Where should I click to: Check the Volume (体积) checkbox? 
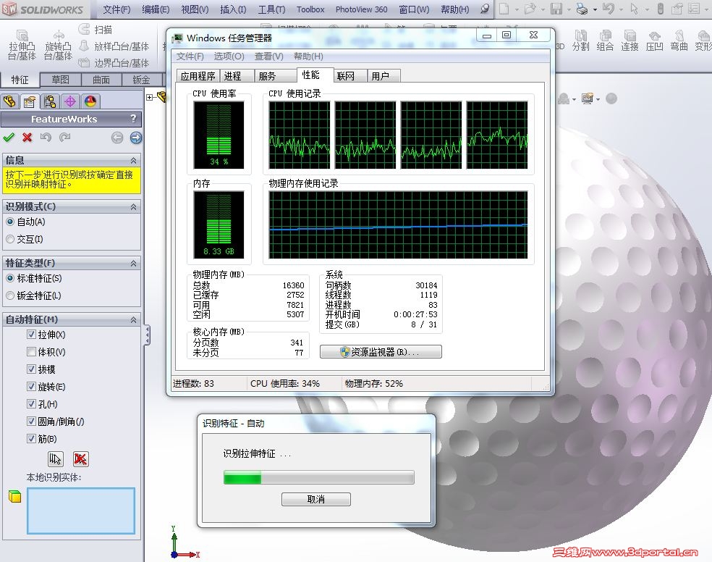click(31, 352)
